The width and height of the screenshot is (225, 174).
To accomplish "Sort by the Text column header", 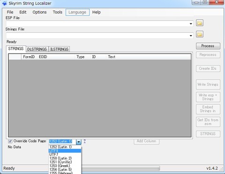I will point(149,57).
